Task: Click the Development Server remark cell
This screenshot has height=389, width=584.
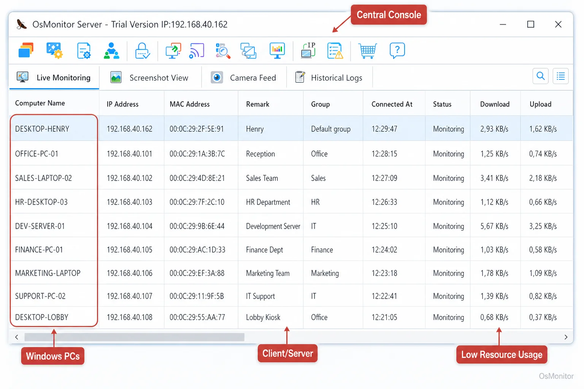Action: 273,226
